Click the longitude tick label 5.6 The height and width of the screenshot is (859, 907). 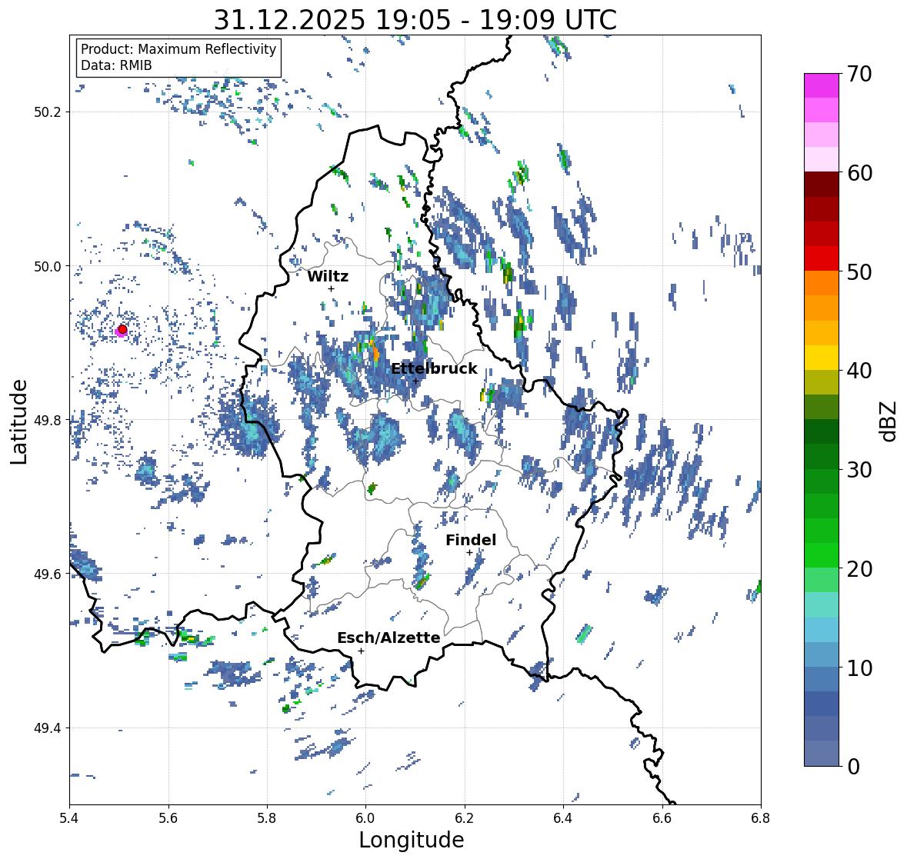pos(168,818)
